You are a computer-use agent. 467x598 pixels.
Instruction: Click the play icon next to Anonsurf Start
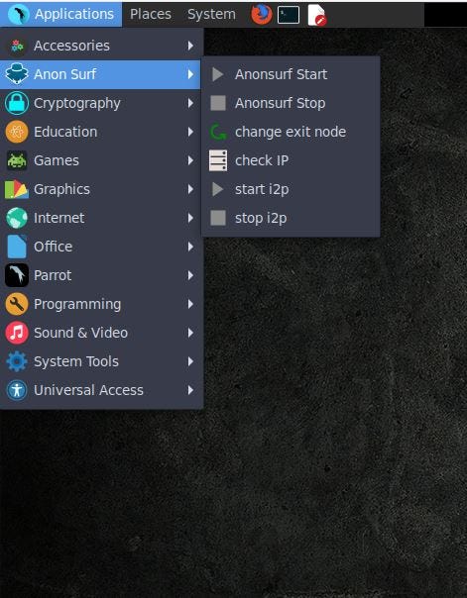click(218, 74)
